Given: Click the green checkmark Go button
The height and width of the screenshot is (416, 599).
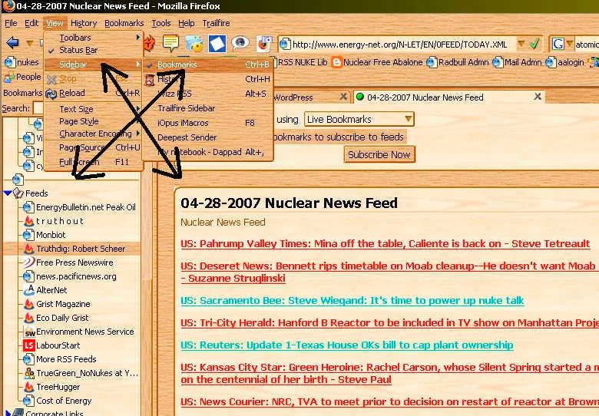Looking at the screenshot, I should pos(534,44).
